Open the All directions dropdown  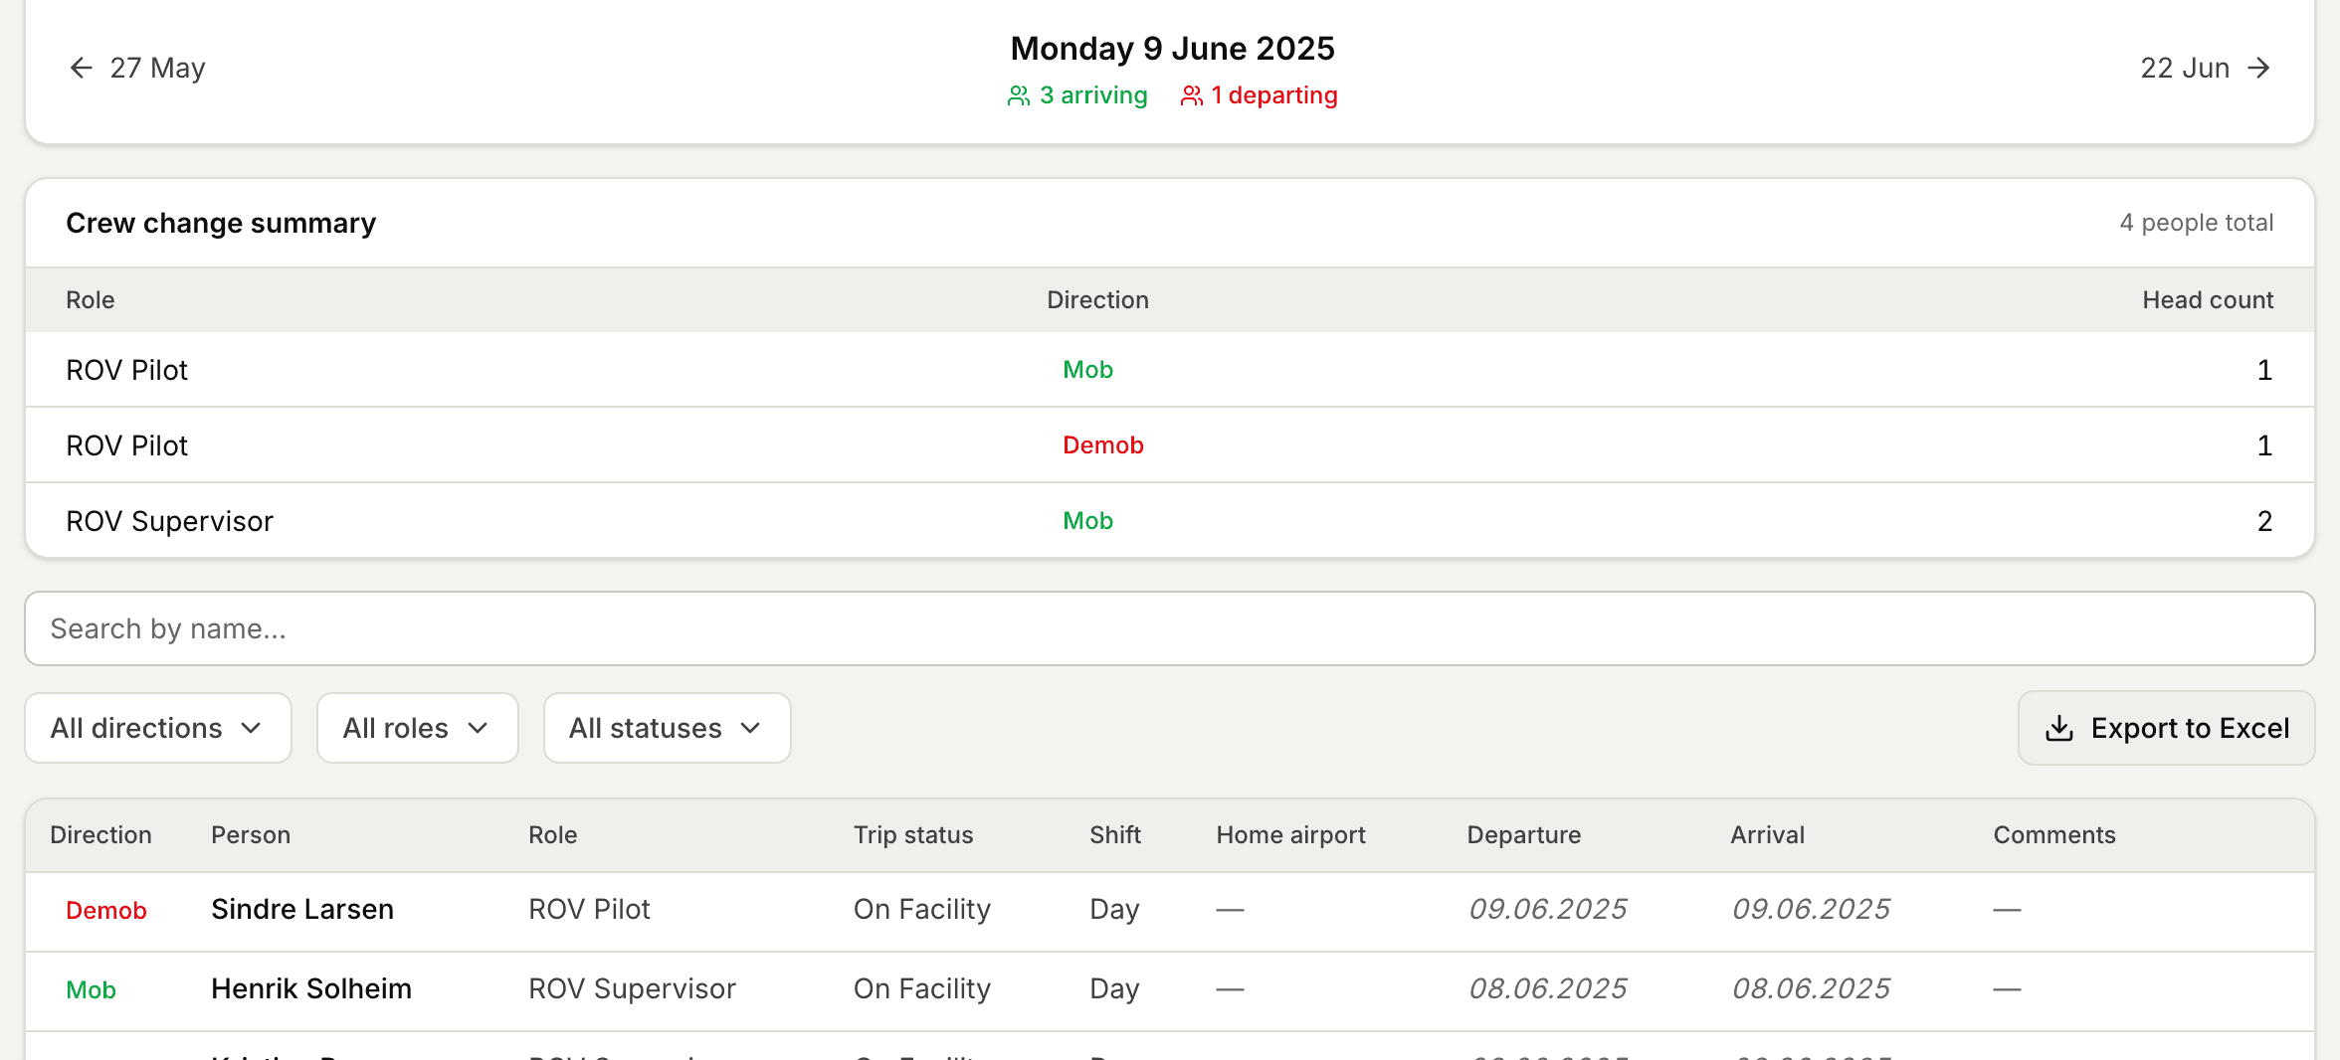[x=158, y=728]
